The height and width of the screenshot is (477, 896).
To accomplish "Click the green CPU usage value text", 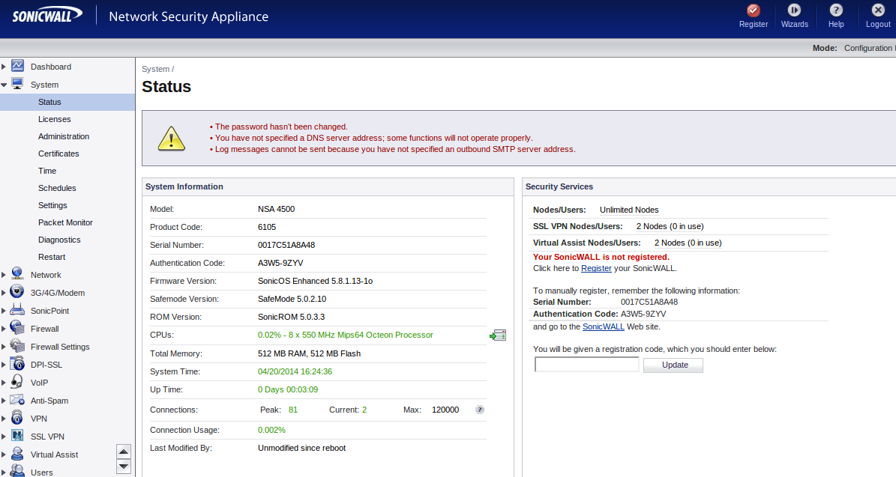I will (345, 335).
